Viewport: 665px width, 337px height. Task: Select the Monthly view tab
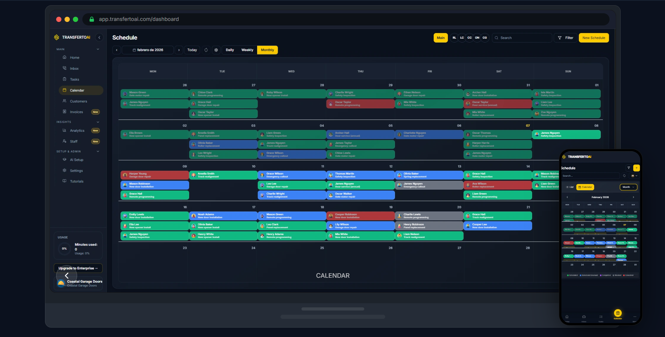tap(268, 50)
